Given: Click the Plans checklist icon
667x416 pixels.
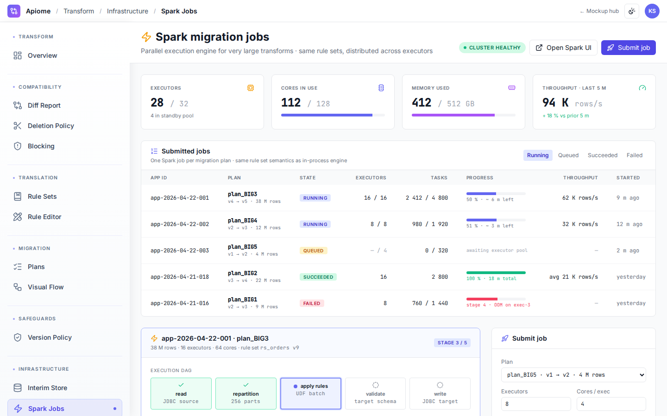Looking at the screenshot, I should (x=18, y=267).
